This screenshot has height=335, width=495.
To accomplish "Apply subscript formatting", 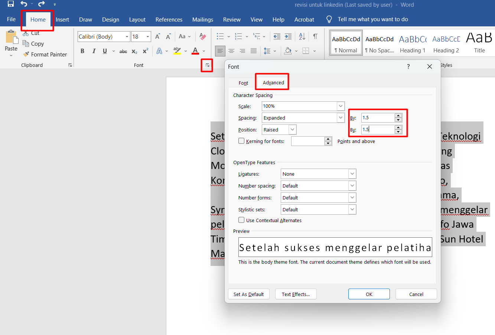I will pyautogui.click(x=134, y=51).
